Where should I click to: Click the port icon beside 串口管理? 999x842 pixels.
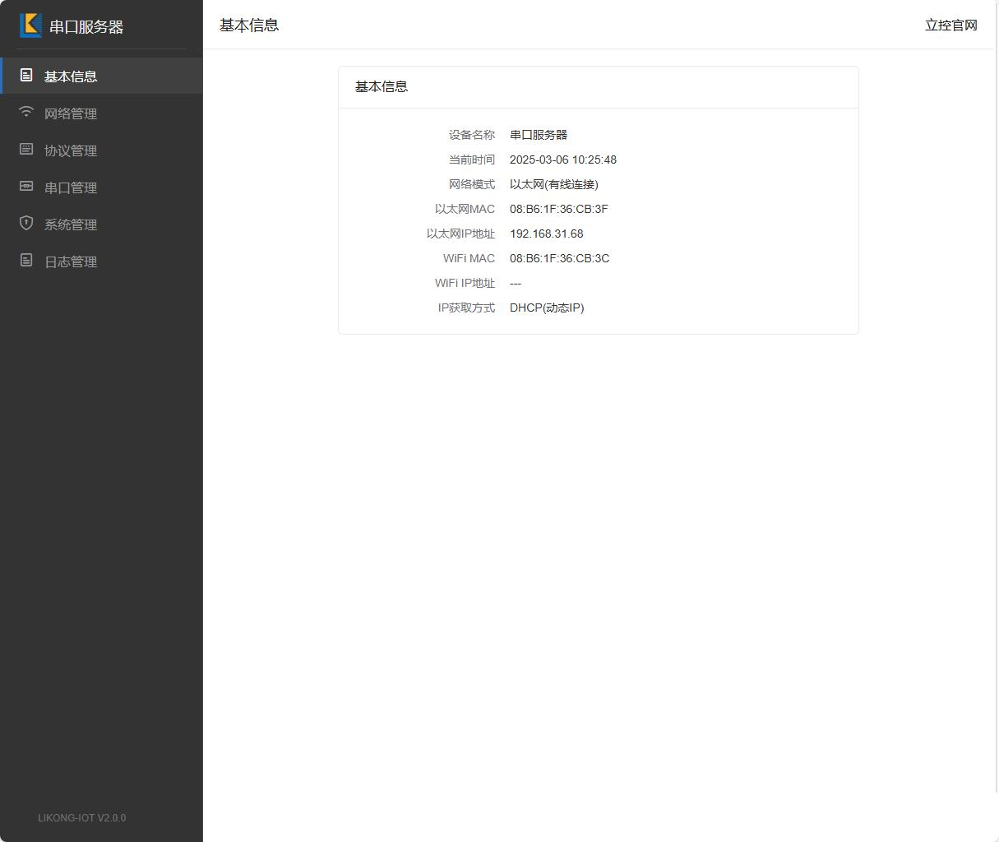(26, 186)
